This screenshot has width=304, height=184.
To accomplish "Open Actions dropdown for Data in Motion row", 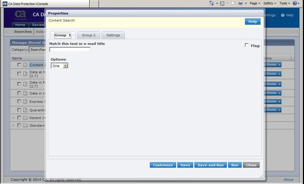I will [x=272, y=84].
